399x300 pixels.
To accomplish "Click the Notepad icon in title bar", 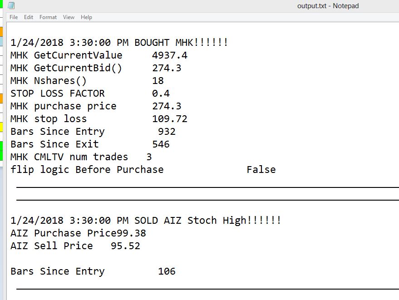I will tap(11, 6).
